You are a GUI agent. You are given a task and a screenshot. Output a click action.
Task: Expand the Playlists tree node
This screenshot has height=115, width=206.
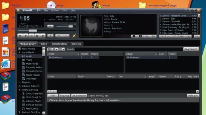pos(19,82)
